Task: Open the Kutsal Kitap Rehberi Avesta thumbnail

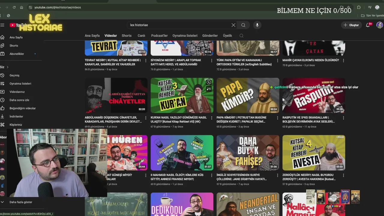Action: [314, 153]
